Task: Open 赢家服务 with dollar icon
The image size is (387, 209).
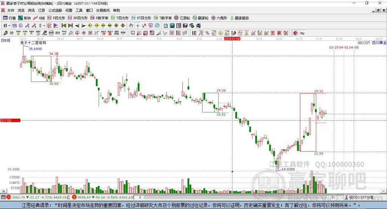Action: 239,18
